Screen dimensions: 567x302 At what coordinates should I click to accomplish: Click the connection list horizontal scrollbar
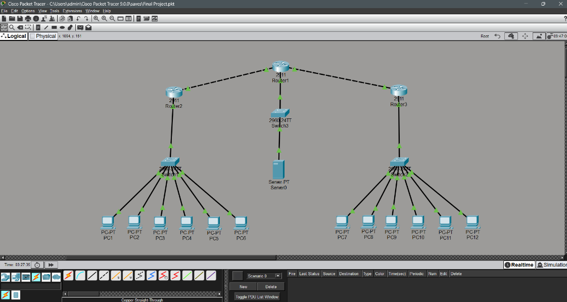tap(141, 294)
